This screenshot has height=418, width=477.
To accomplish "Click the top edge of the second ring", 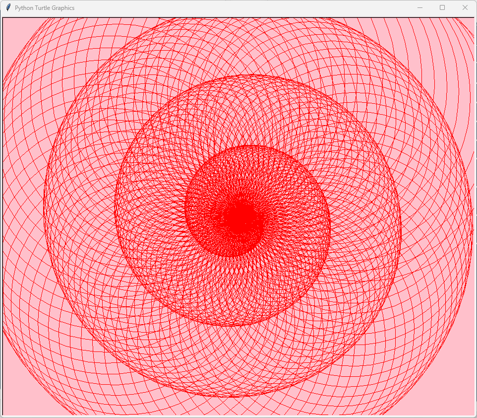I will coord(254,75).
